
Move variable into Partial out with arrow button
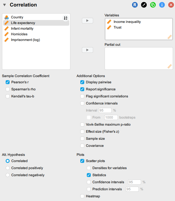(87, 50)
